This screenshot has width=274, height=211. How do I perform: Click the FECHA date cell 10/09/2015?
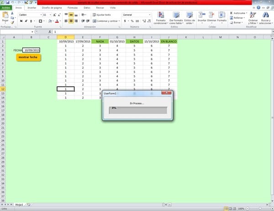31,50
